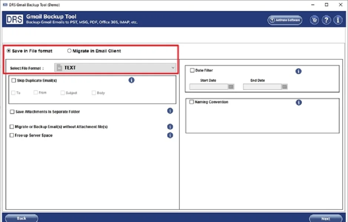Open the Select File Format dropdown
The image size is (348, 222).
pos(173,68)
